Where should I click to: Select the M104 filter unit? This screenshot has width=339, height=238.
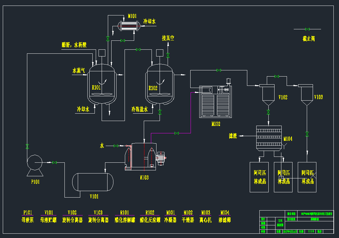[x=269, y=138]
